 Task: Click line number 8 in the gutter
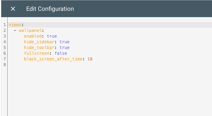[5, 65]
